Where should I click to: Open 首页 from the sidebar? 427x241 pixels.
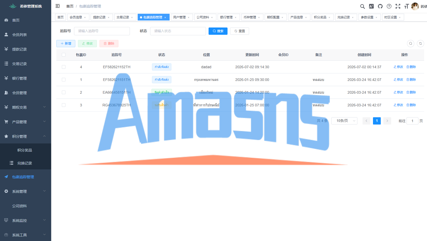pos(25,20)
